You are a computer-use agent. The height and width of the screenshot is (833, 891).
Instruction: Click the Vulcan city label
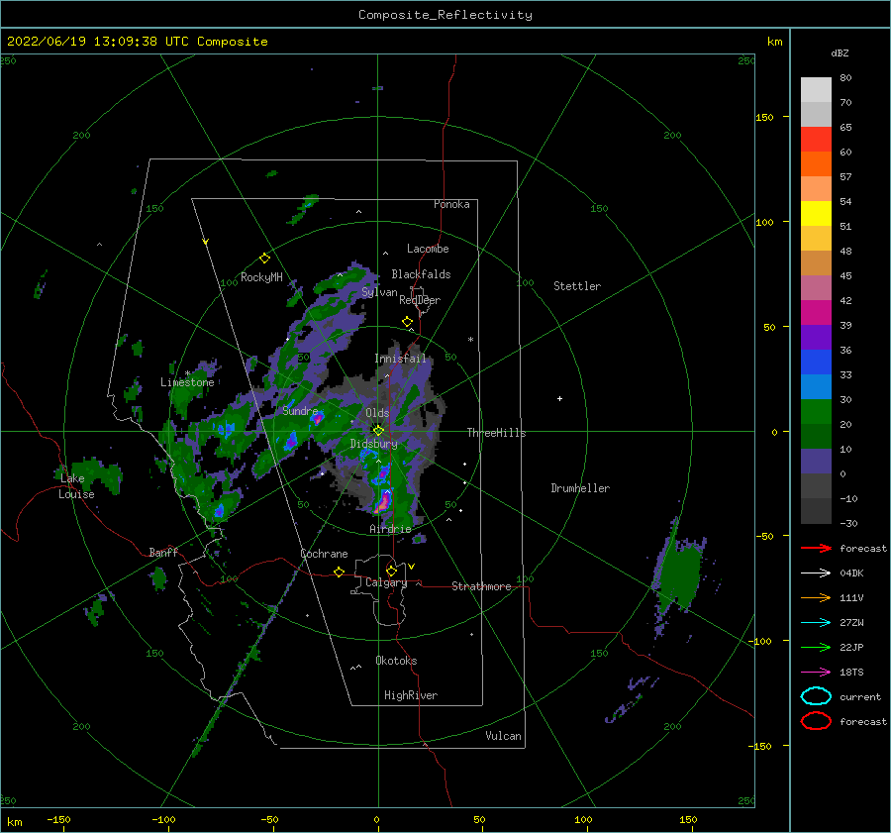504,736
